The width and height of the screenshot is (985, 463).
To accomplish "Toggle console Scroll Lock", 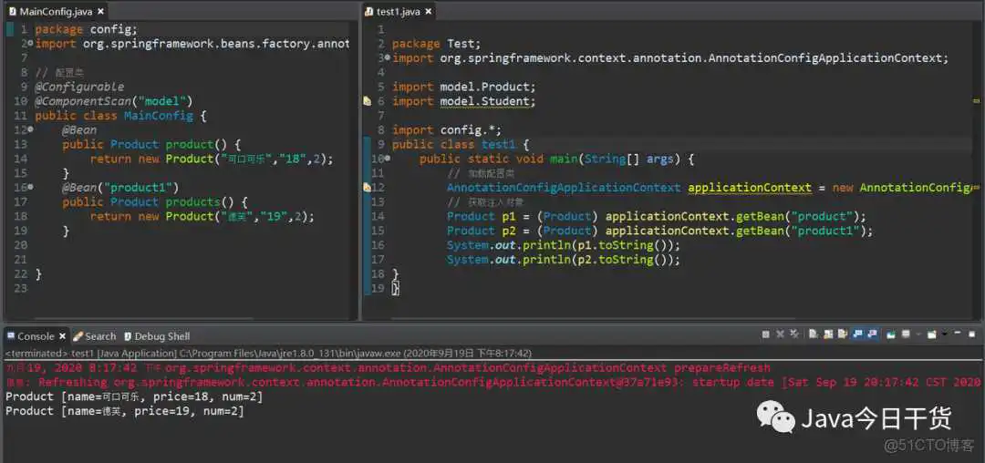I will point(828,334).
